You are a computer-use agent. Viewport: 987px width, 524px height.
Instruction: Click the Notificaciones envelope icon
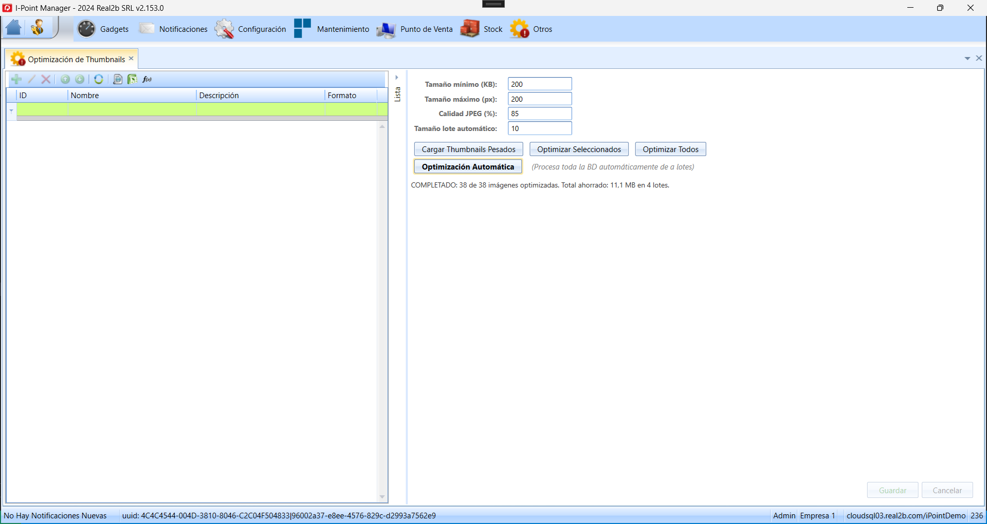point(147,29)
